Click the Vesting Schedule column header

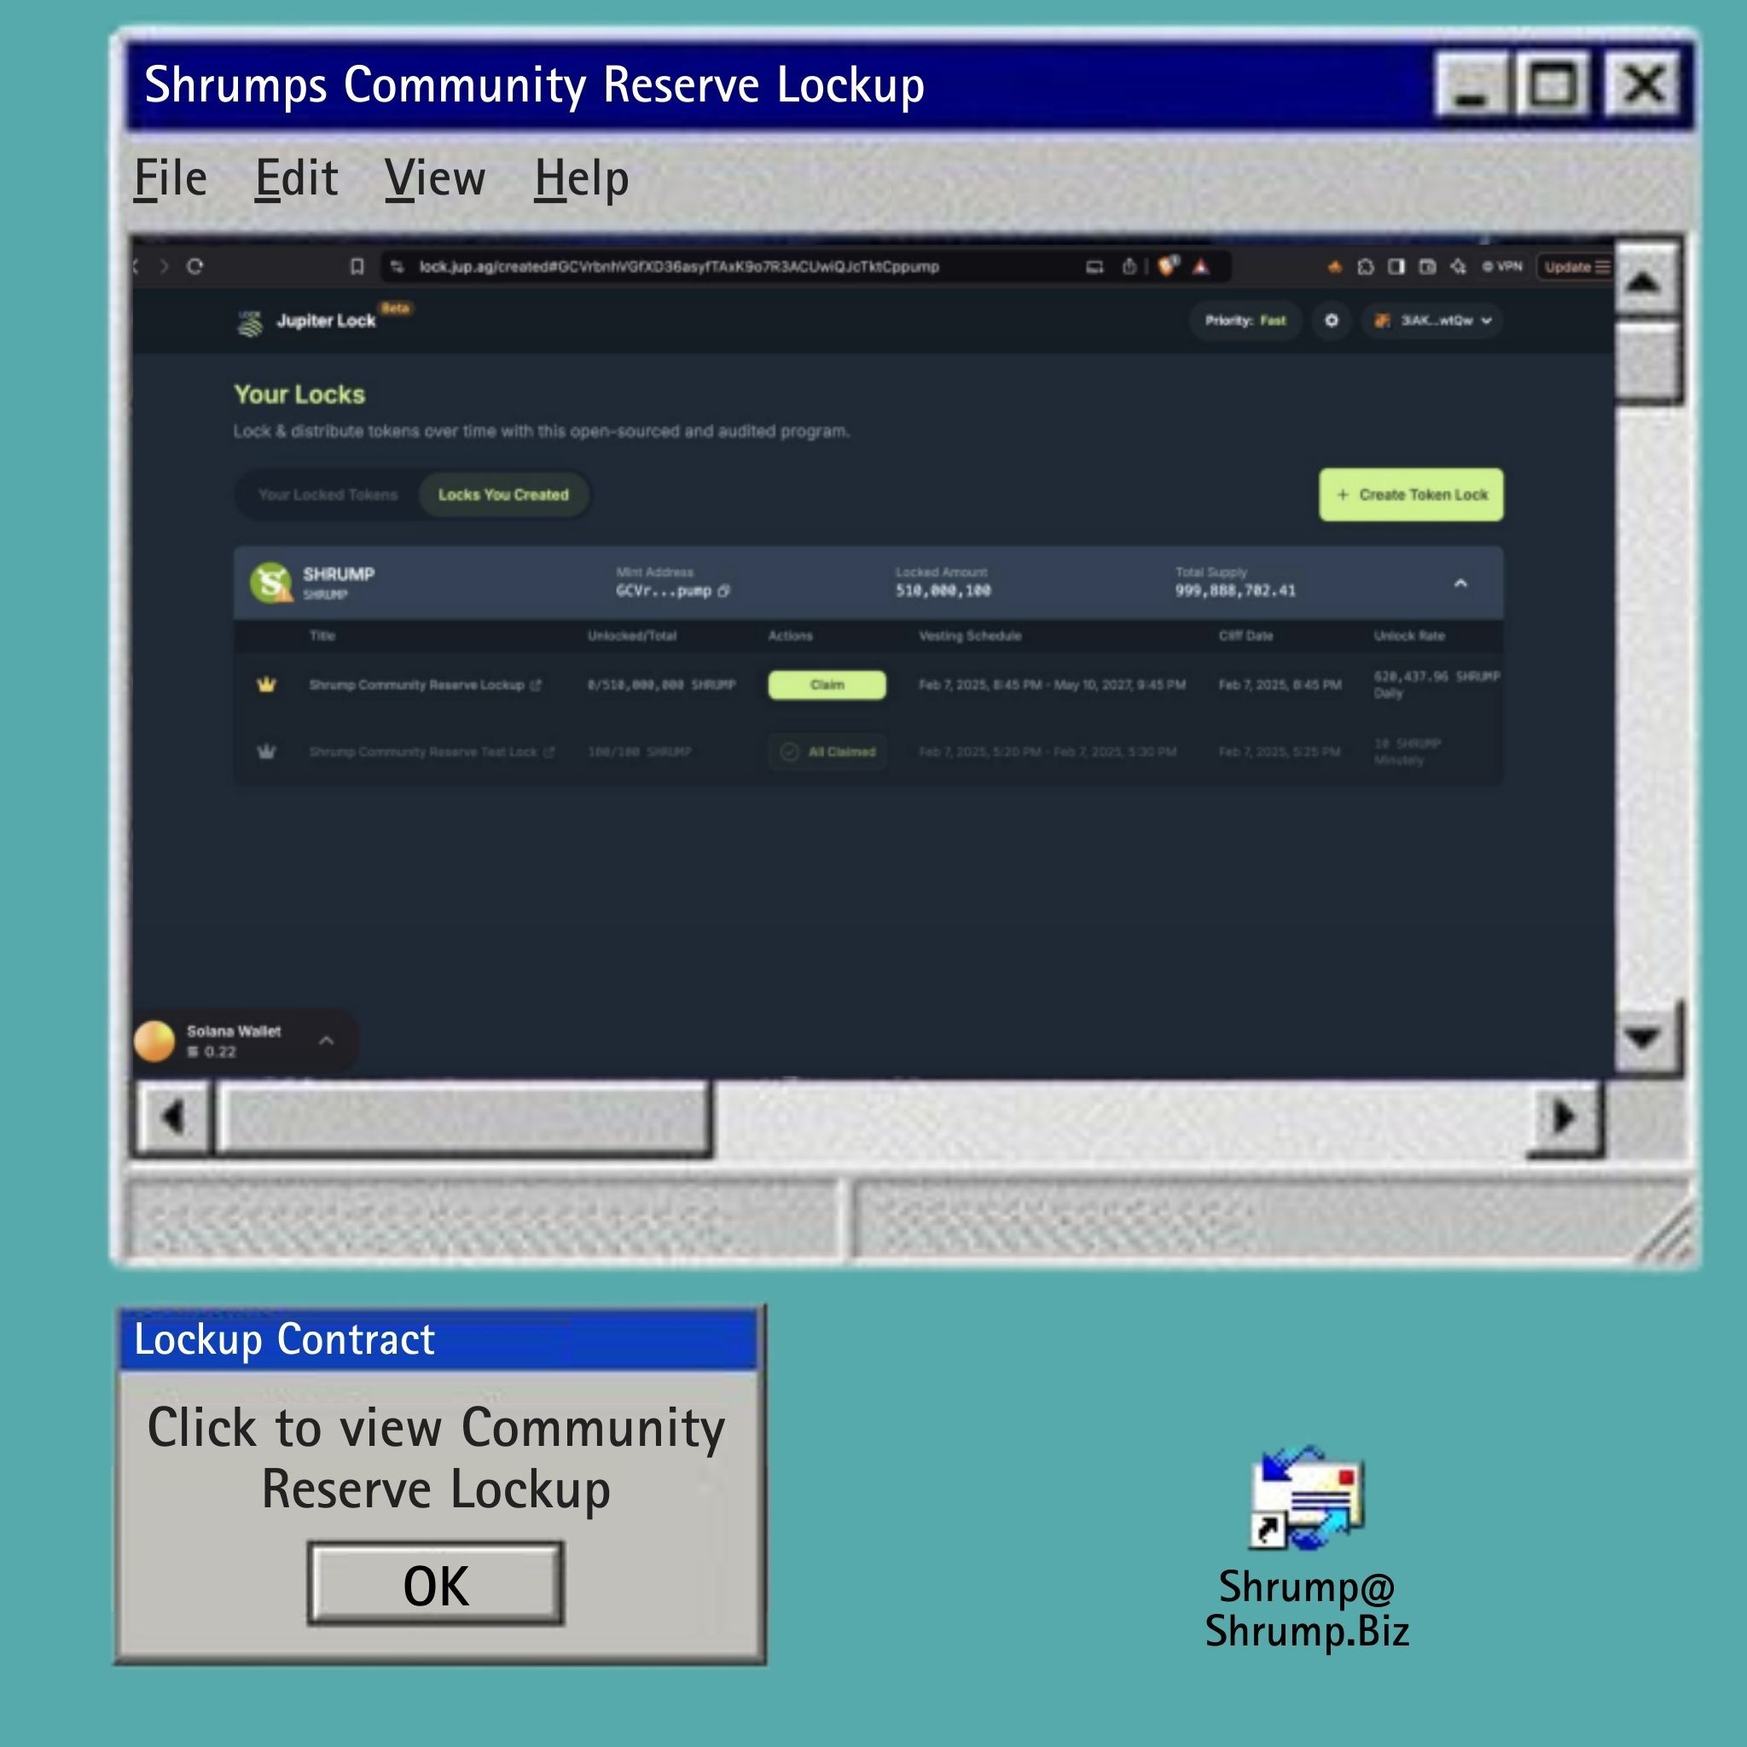970,636
